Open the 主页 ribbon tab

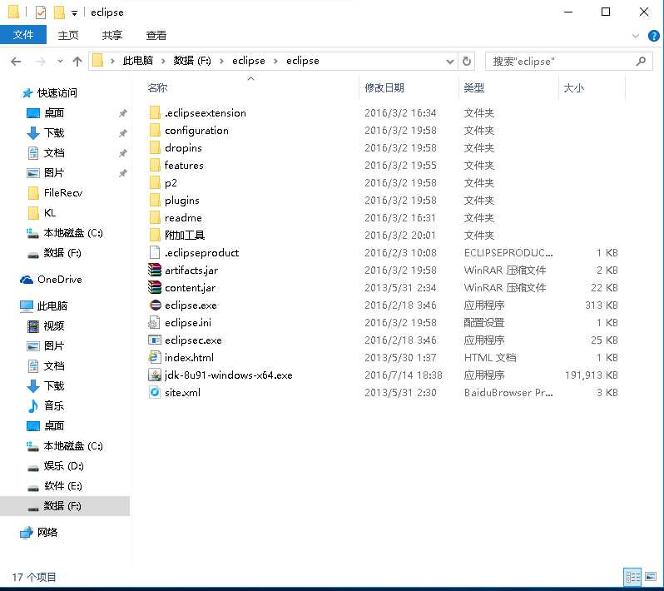coord(68,35)
